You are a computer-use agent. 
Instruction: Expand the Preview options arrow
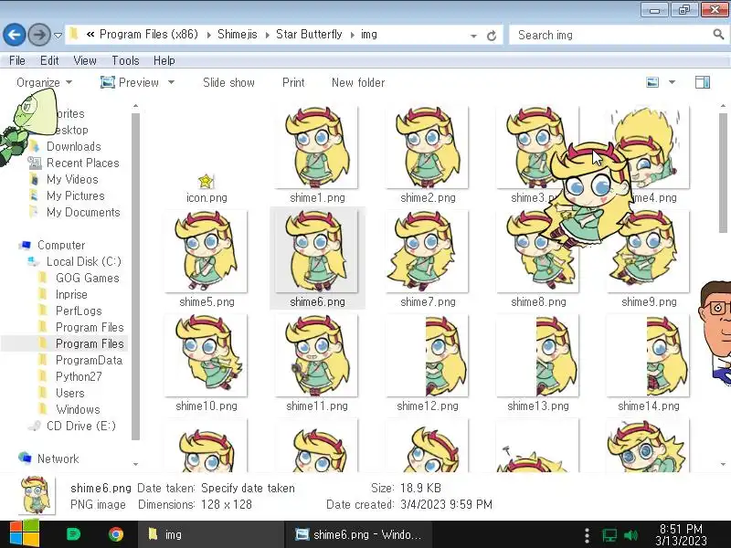point(171,82)
